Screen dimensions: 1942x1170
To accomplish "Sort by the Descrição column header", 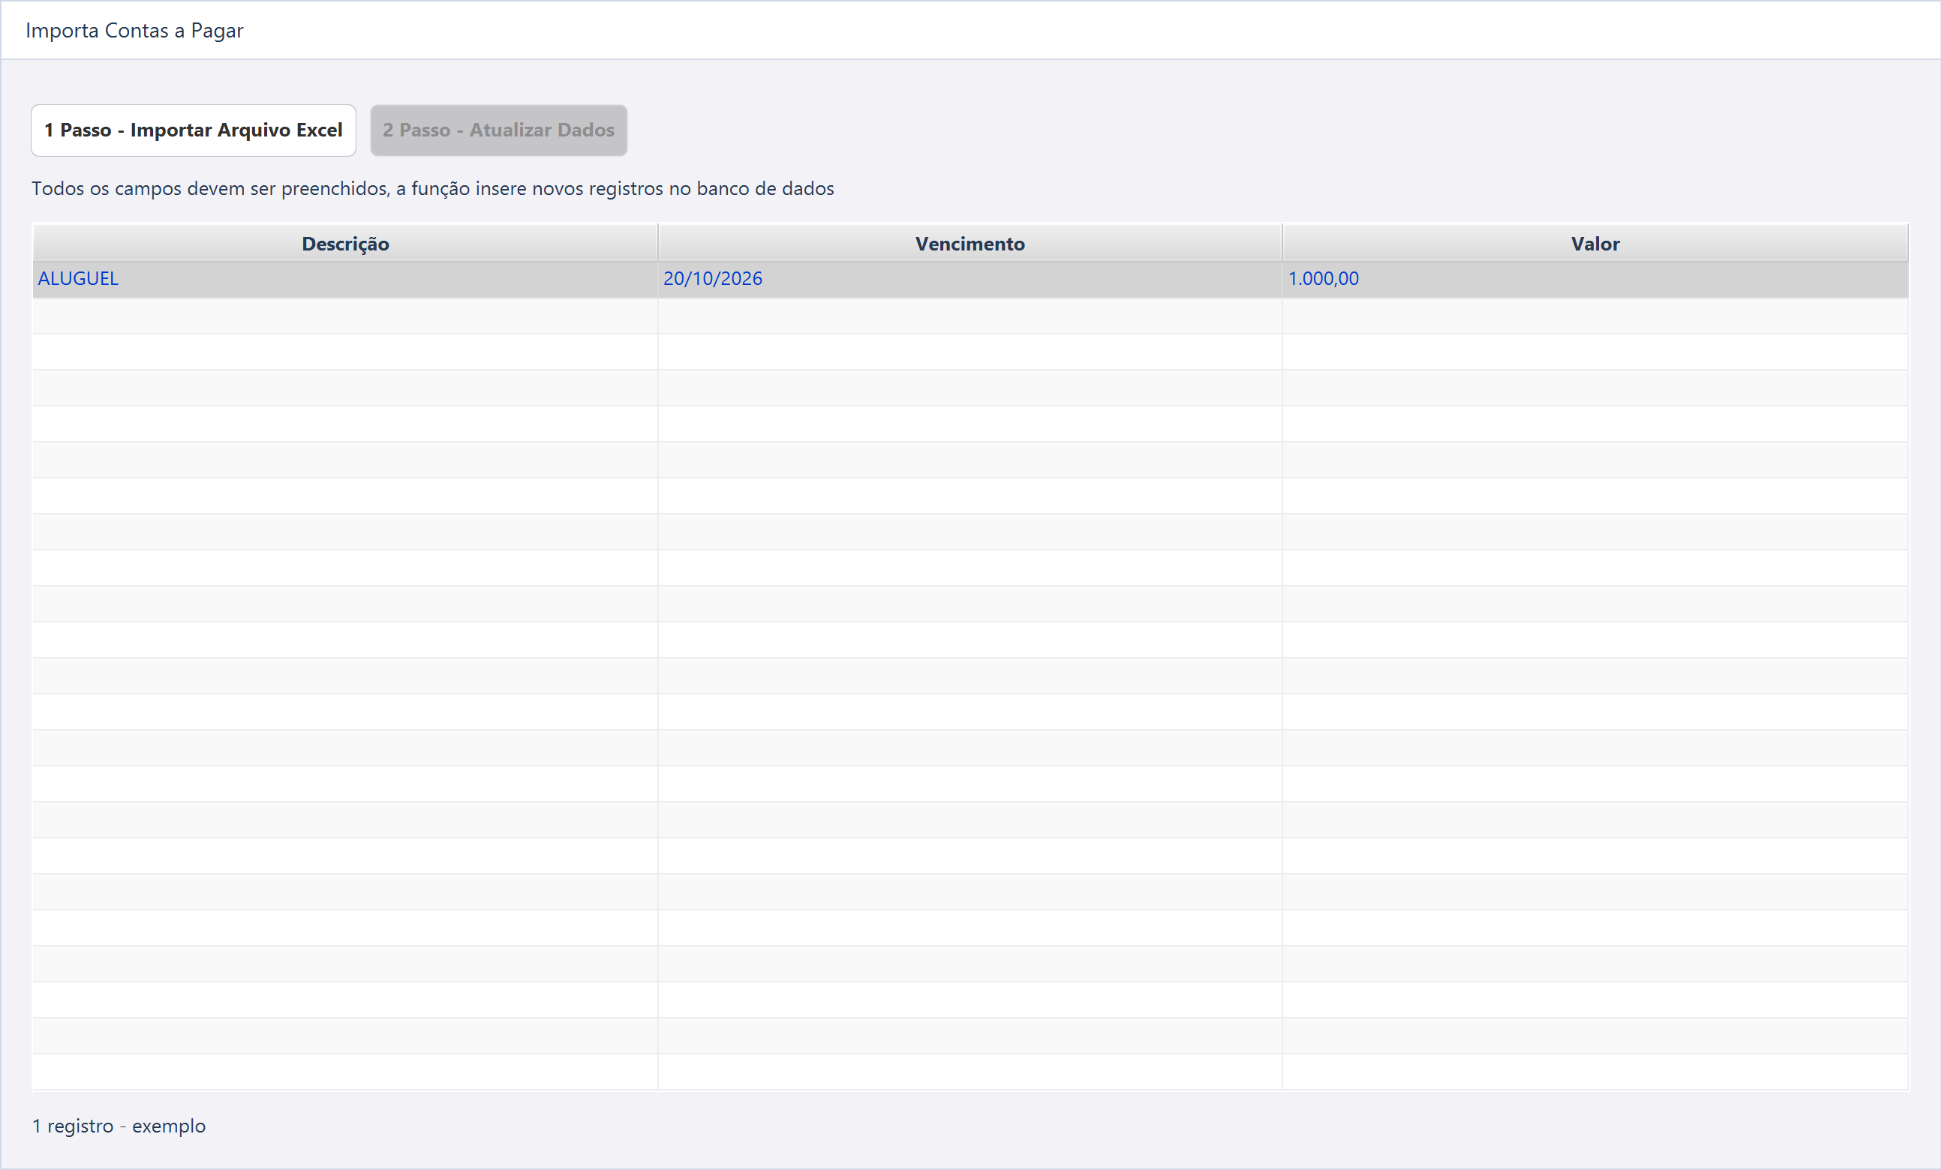I will tap(345, 244).
